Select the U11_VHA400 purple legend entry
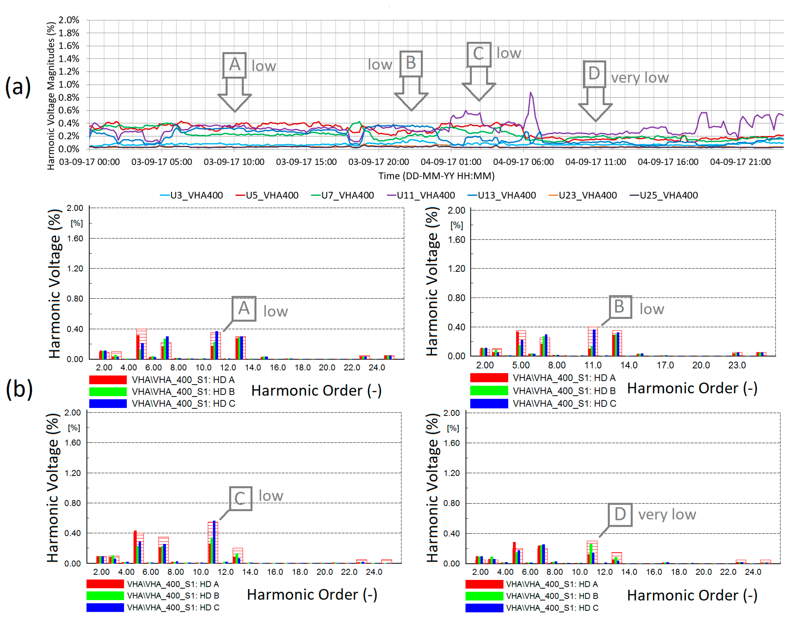This screenshot has height=618, width=793. pos(421,195)
